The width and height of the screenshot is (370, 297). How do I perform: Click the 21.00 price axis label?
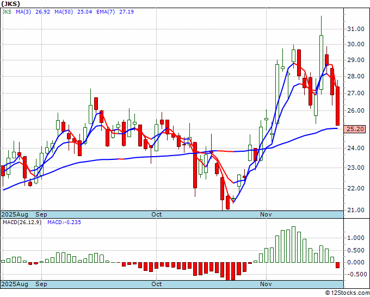[x=356, y=210]
